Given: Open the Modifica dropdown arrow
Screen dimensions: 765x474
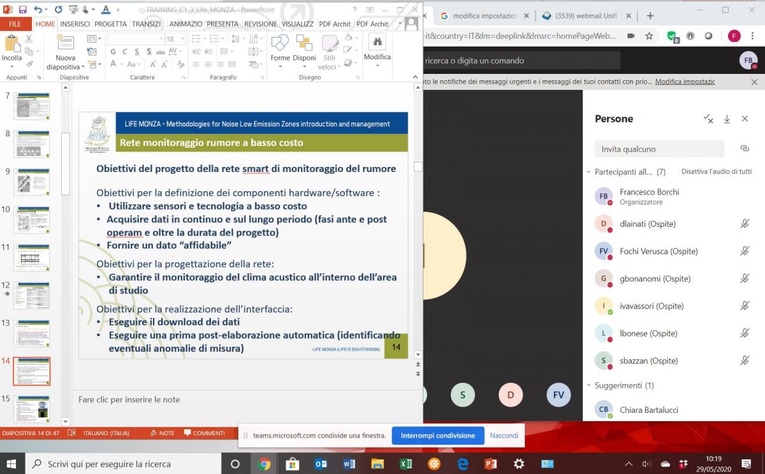Looking at the screenshot, I should (x=377, y=66).
